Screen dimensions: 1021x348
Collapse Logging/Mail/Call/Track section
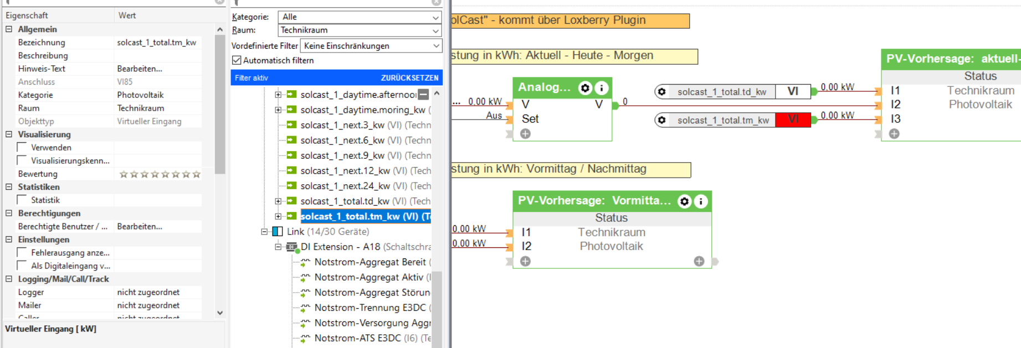[x=9, y=279]
